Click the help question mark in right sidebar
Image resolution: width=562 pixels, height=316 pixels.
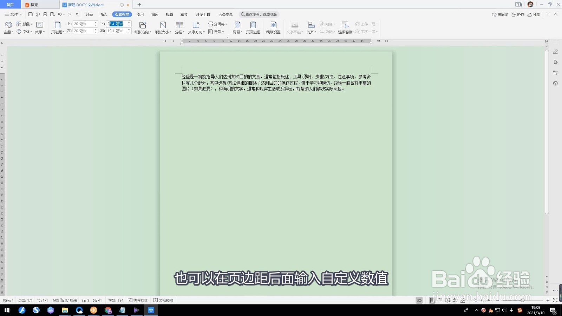coord(555,83)
